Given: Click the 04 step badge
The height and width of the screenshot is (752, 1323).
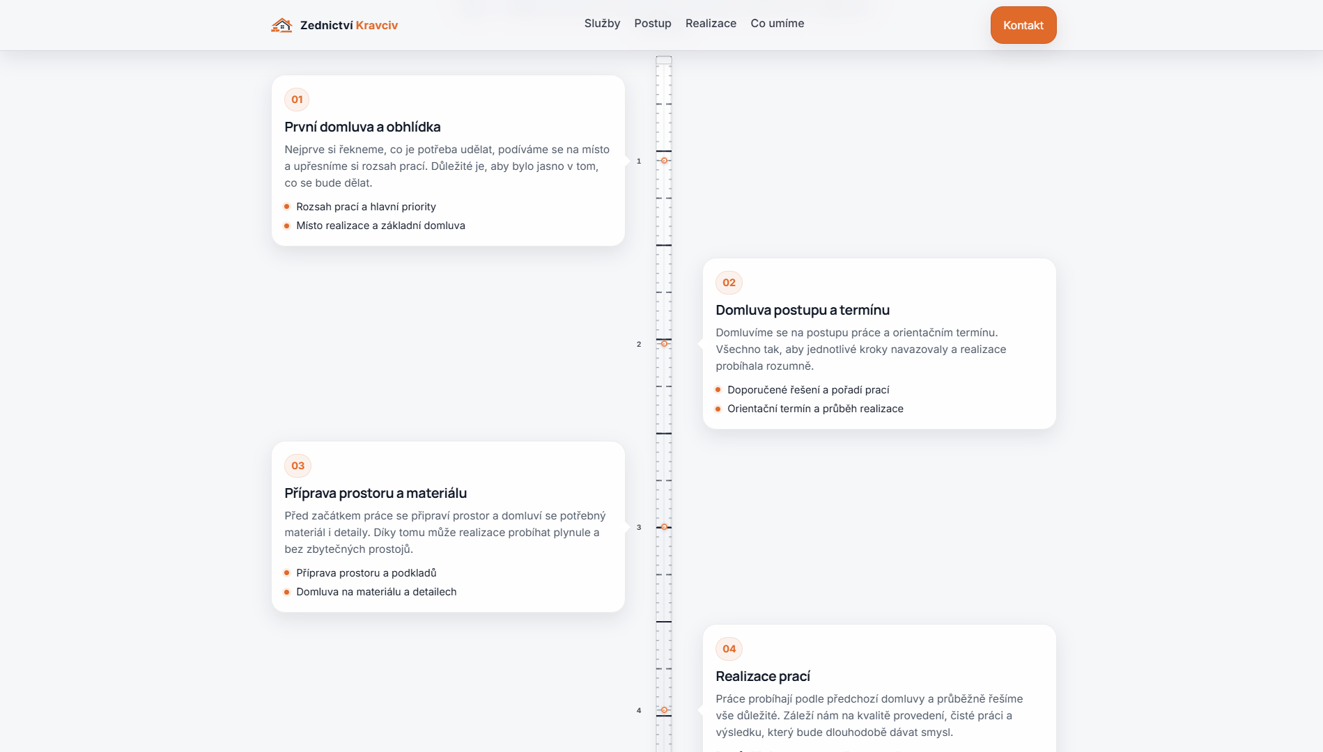Looking at the screenshot, I should (729, 649).
